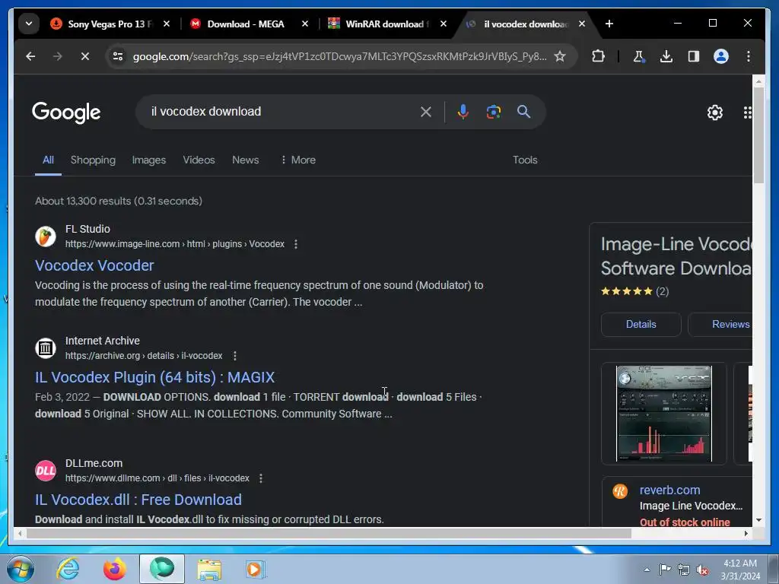Open IL Vocodex Plugin (64 bits) link
The width and height of the screenshot is (779, 584).
(154, 377)
